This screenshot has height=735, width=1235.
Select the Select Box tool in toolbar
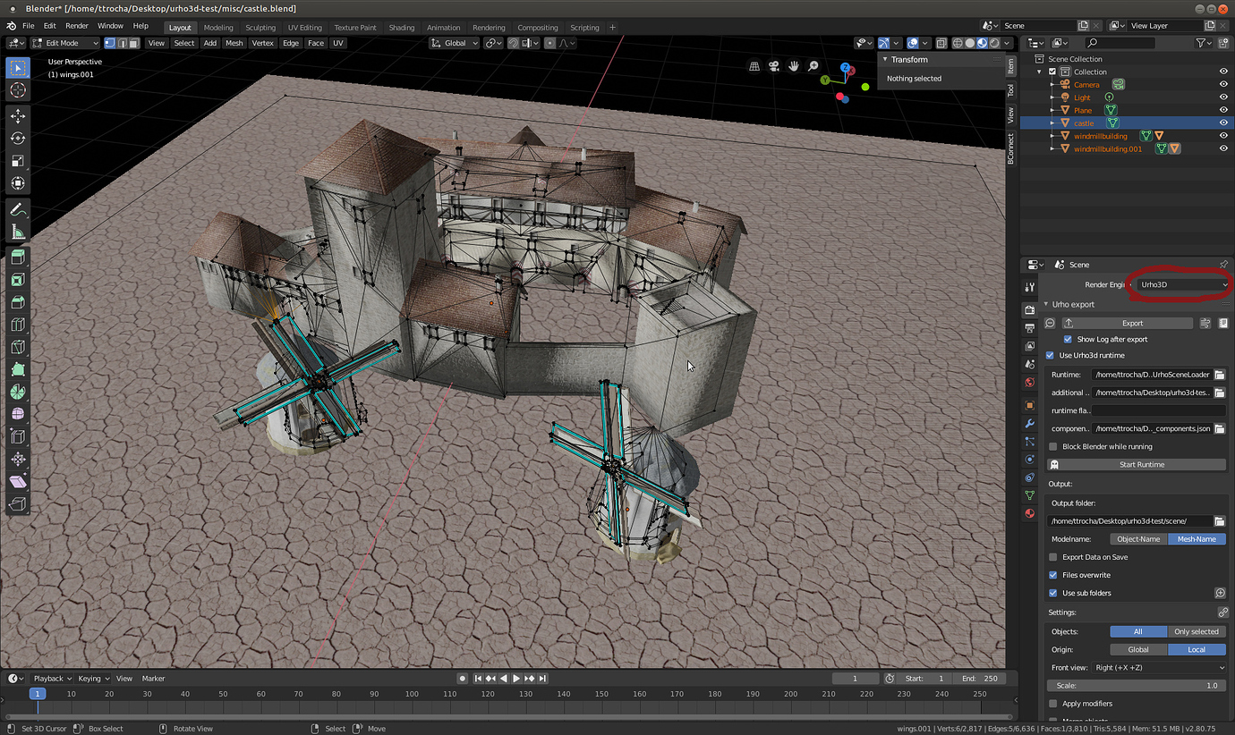[18, 68]
